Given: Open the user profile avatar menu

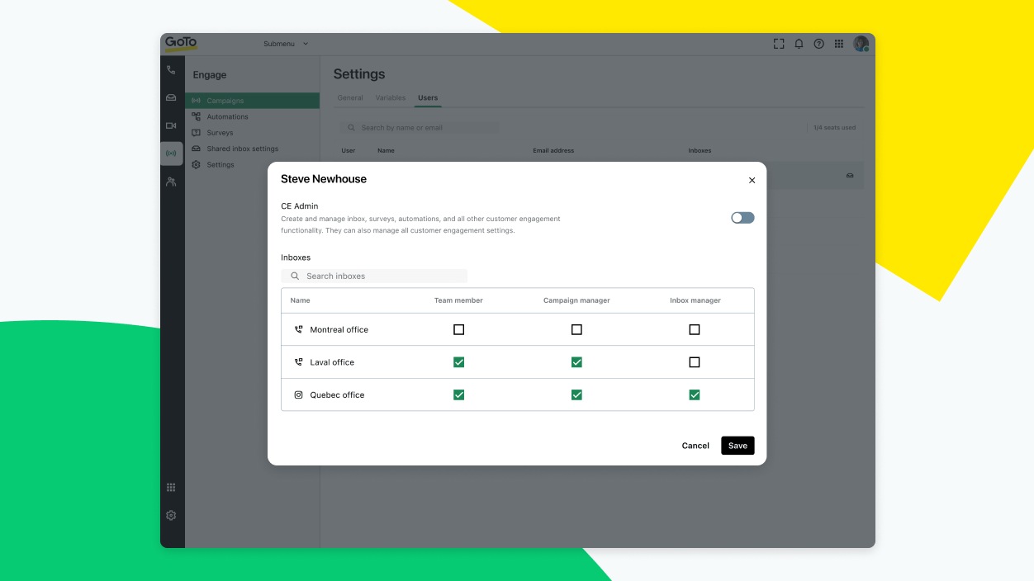Looking at the screenshot, I should (x=861, y=44).
